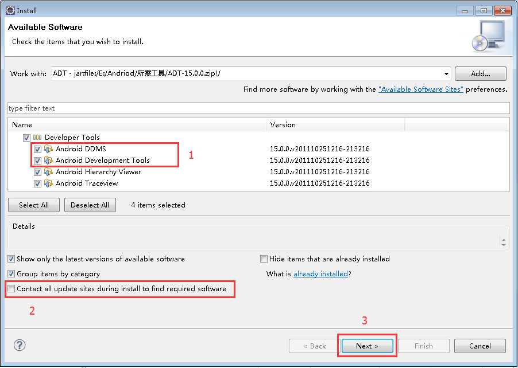518x368 pixels.
Task: Sort by the Version column header
Action: [335, 125]
